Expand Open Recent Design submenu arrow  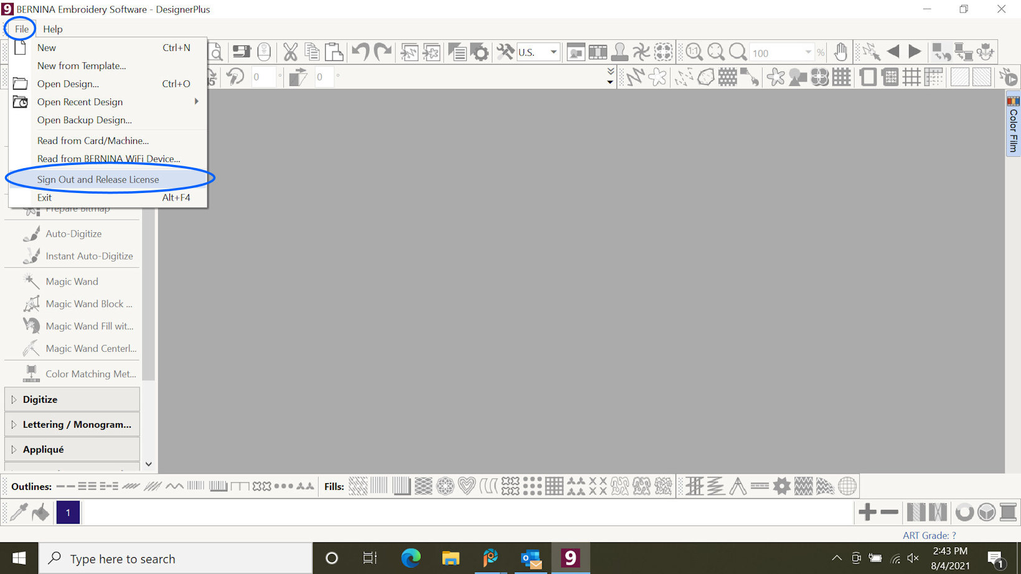pyautogui.click(x=196, y=101)
